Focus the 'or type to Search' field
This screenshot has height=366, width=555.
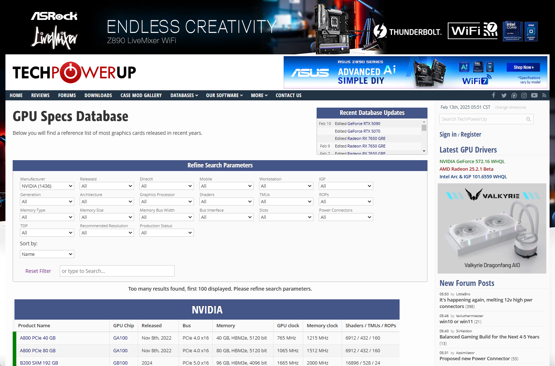tap(117, 271)
